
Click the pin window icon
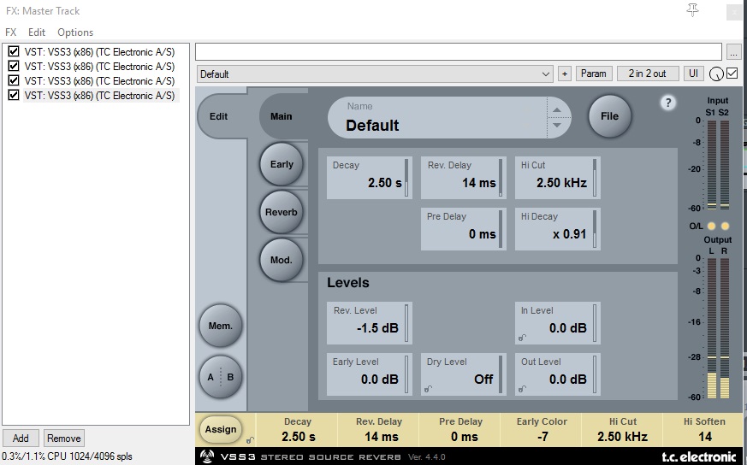(693, 10)
